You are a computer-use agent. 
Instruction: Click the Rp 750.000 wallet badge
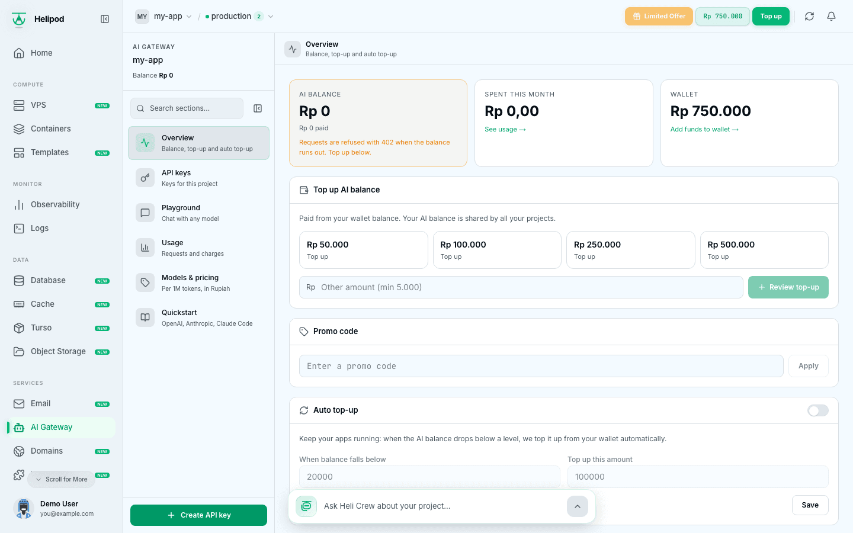coord(723,17)
